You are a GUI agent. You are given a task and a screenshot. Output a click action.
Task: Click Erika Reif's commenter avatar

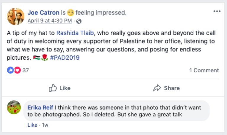[14, 107]
